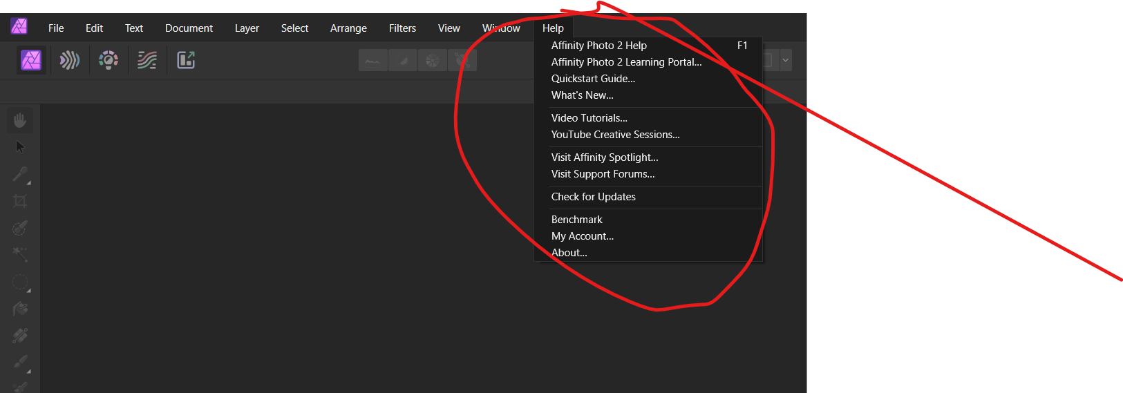This screenshot has height=393, width=1123.
Task: Open the View menu
Action: tap(449, 28)
